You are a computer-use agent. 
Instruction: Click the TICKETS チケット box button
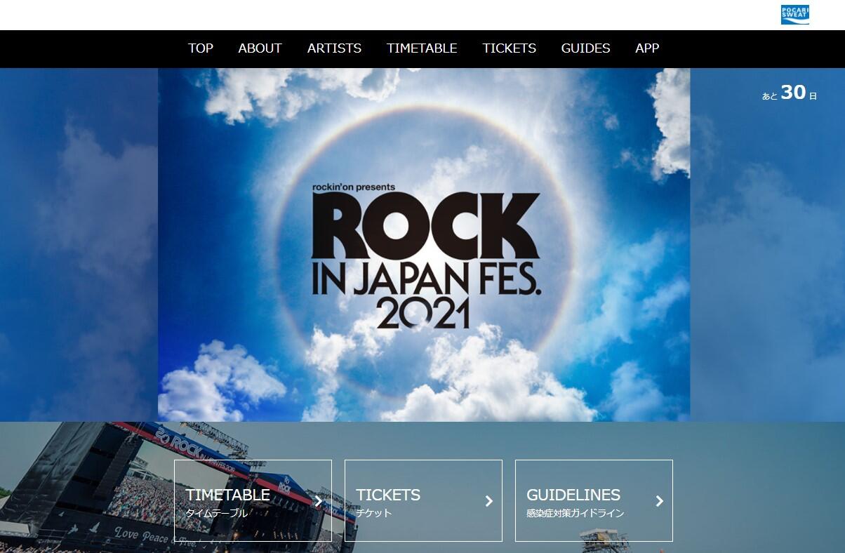pyautogui.click(x=423, y=500)
